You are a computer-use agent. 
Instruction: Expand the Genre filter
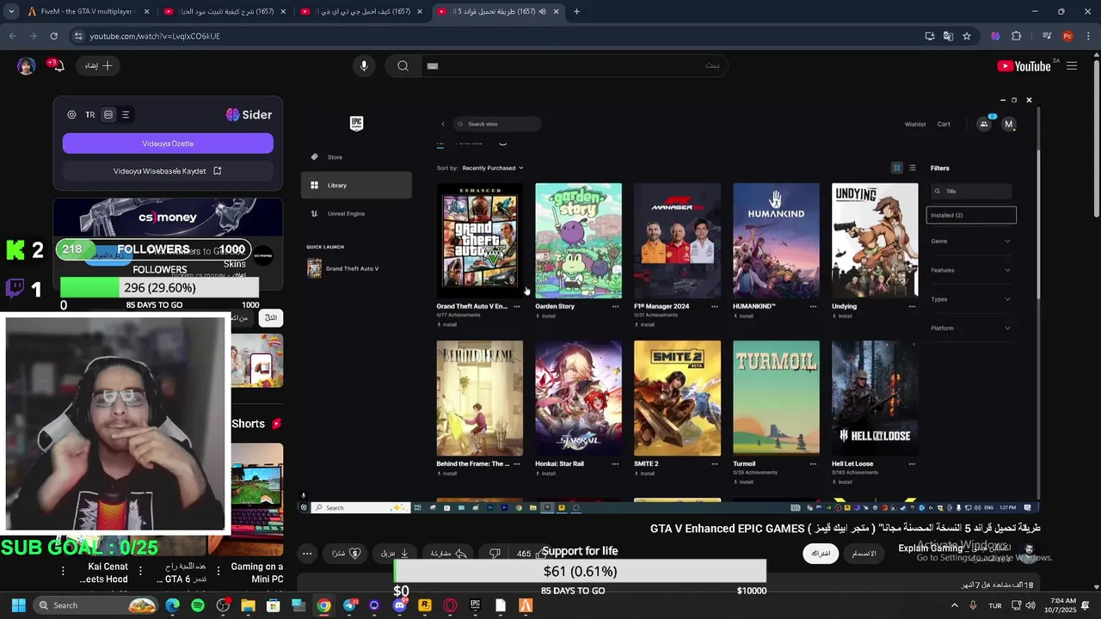(x=971, y=241)
